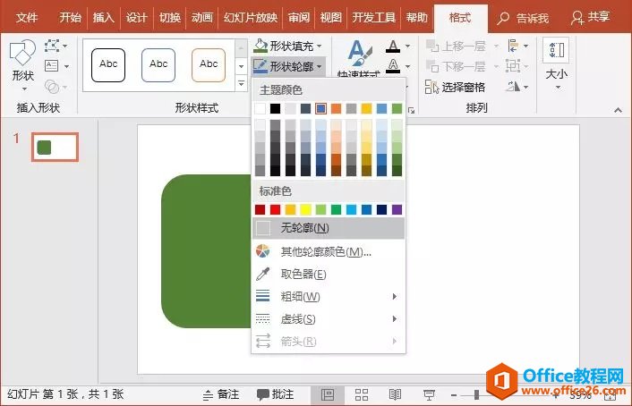Switch to the 视图 tab
This screenshot has width=632, height=406.
tap(331, 18)
